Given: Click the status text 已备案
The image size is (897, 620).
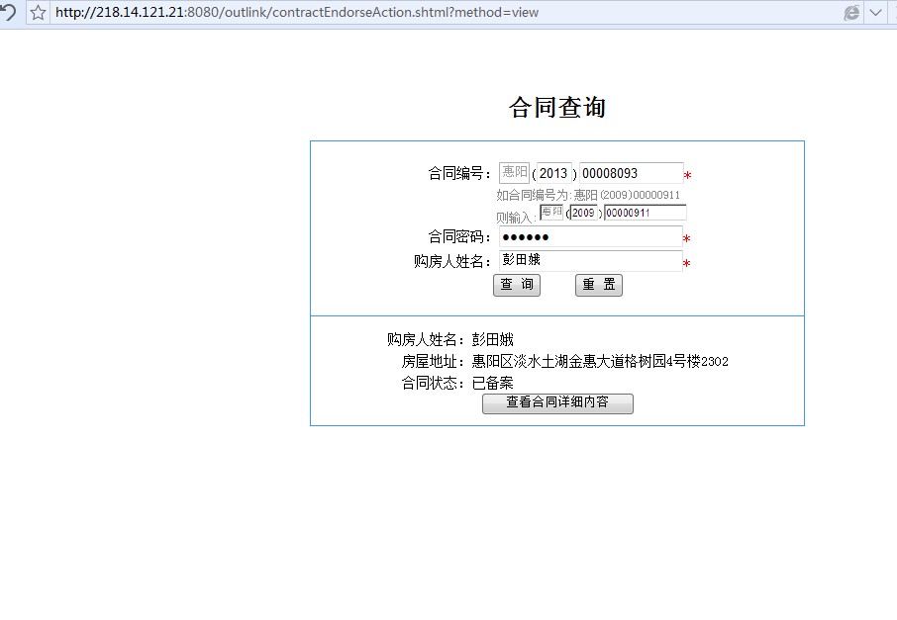Looking at the screenshot, I should 492,383.
